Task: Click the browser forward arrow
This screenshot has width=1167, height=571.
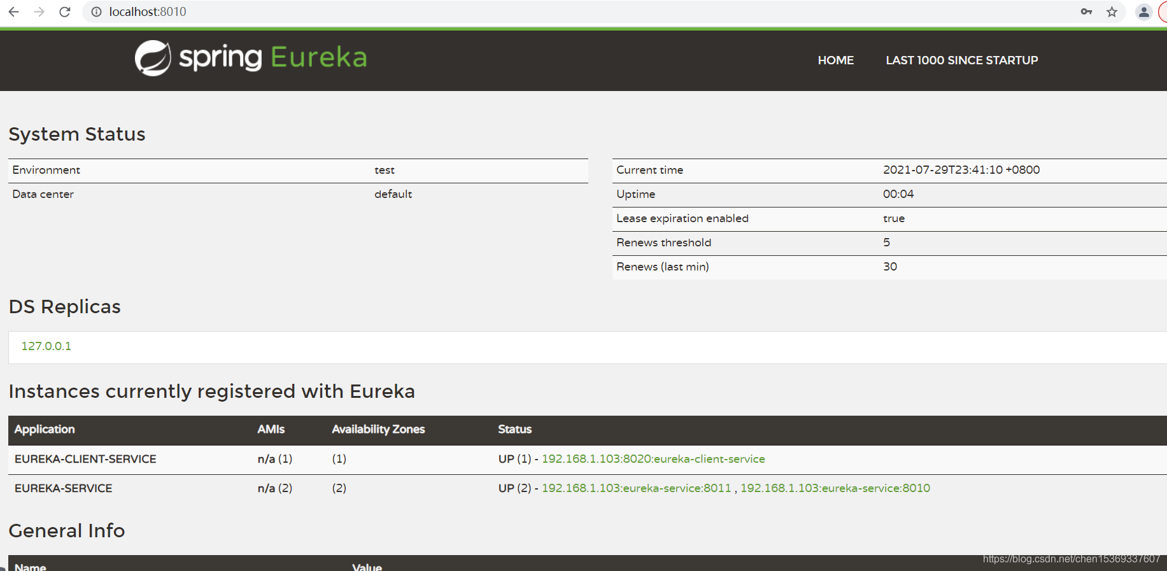Action: (39, 11)
